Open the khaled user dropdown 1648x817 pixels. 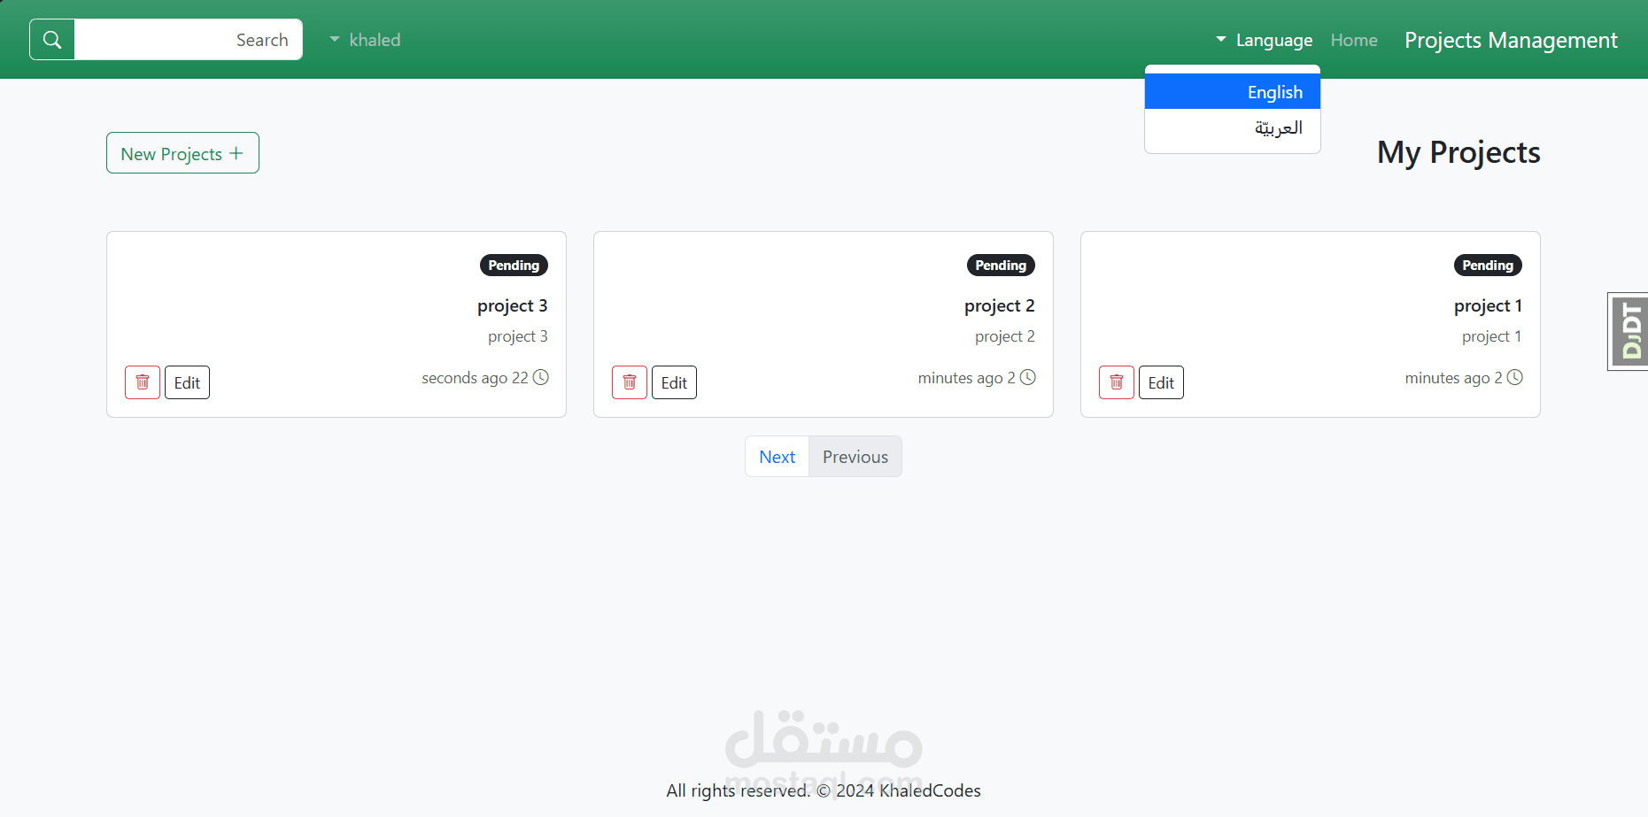(x=365, y=40)
